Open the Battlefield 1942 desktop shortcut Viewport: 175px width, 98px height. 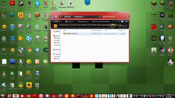pyautogui.click(x=170, y=40)
